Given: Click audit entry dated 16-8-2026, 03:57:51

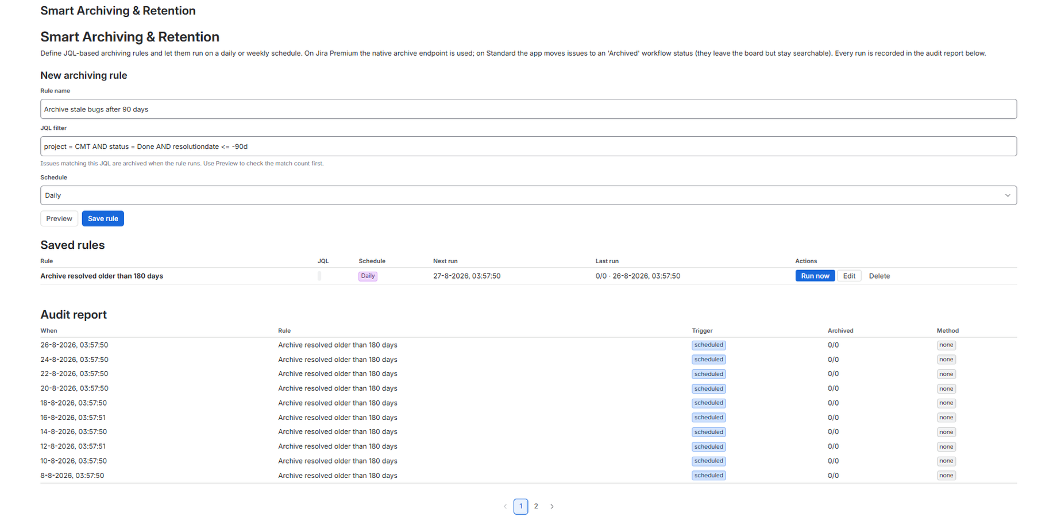Looking at the screenshot, I should (73, 418).
